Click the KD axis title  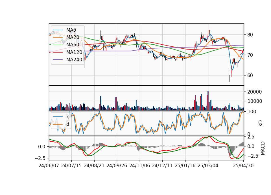[x=261, y=123]
